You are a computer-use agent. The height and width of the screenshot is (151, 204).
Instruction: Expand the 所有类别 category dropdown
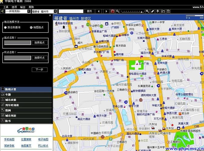tap(29, 11)
